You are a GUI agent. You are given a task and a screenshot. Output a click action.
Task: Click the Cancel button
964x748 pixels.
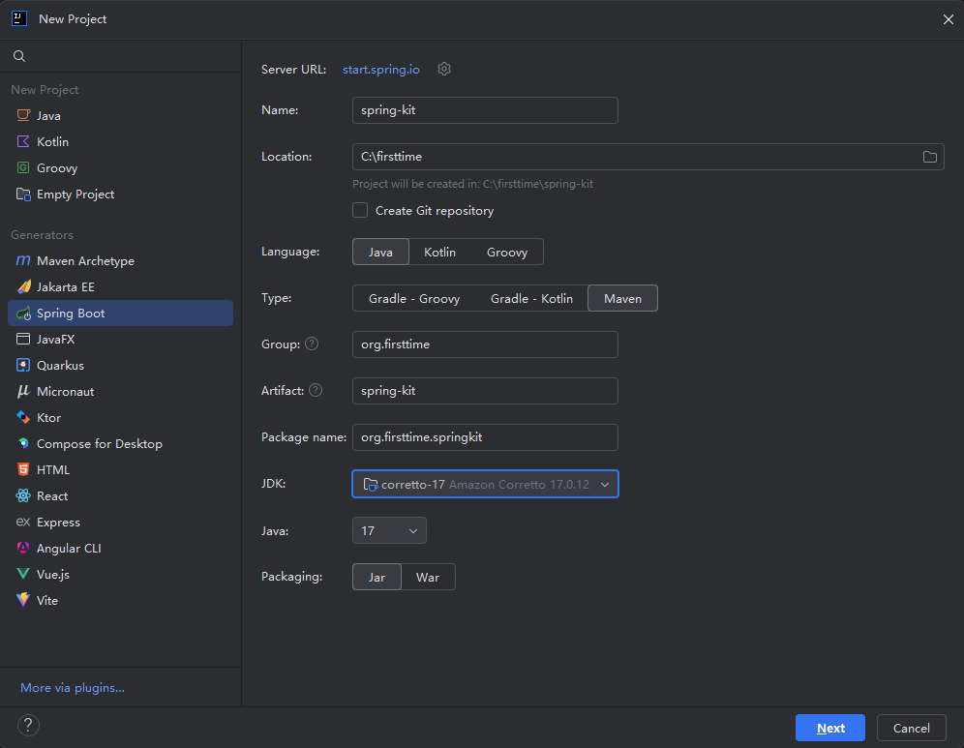coord(911,728)
